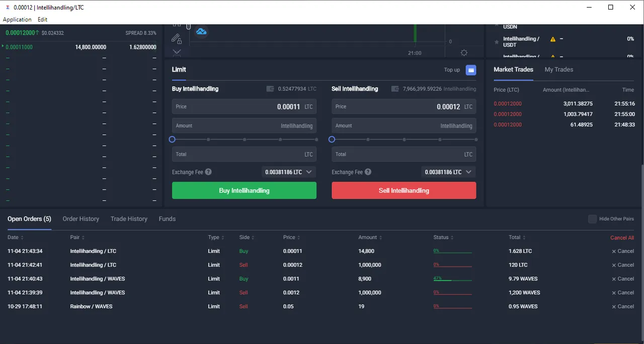Sort orders by Price arrows
644x344 pixels.
(x=299, y=238)
